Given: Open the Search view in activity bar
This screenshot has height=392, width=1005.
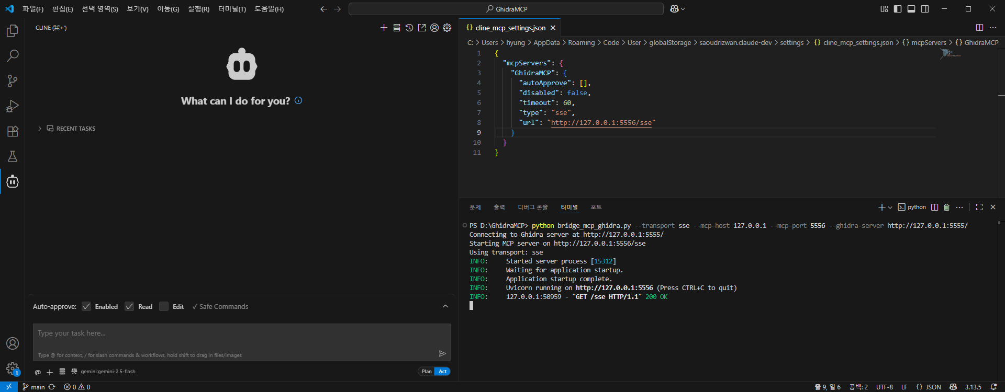Looking at the screenshot, I should click(x=13, y=56).
